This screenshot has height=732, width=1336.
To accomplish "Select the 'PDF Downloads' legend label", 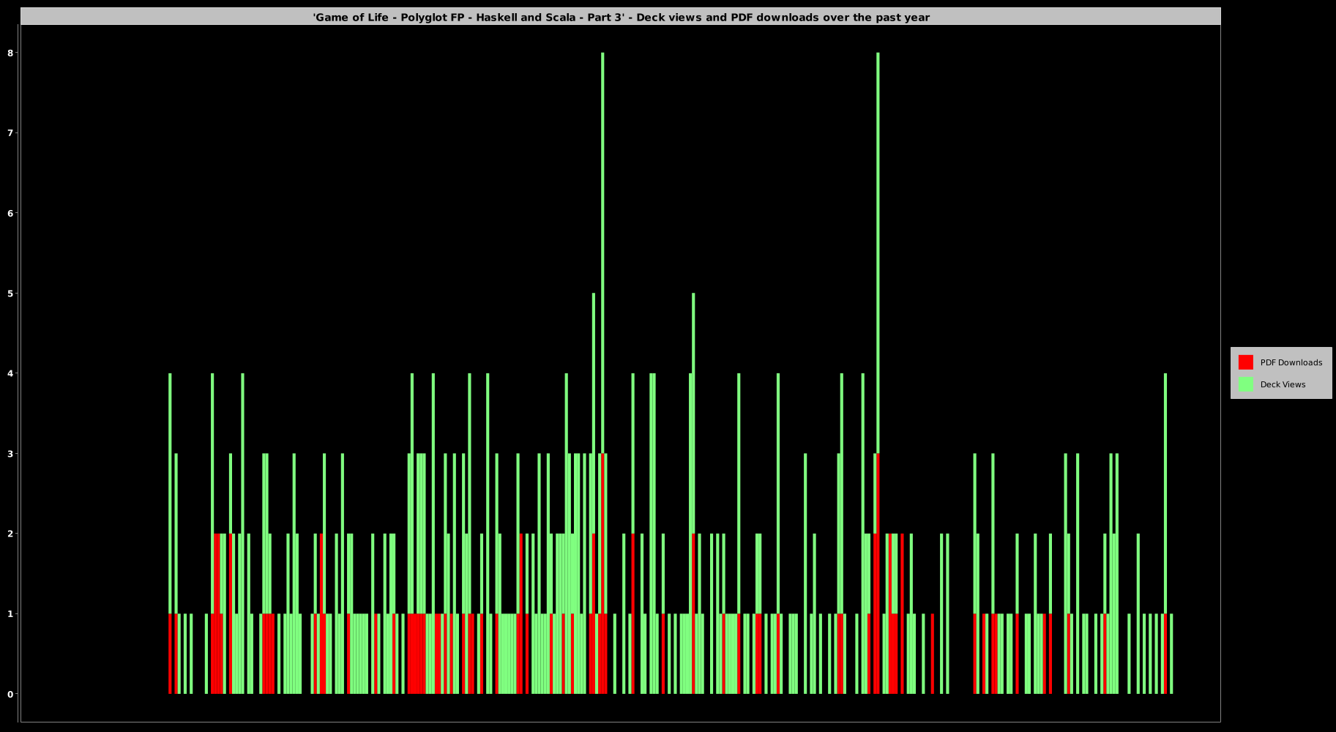I will (1291, 362).
